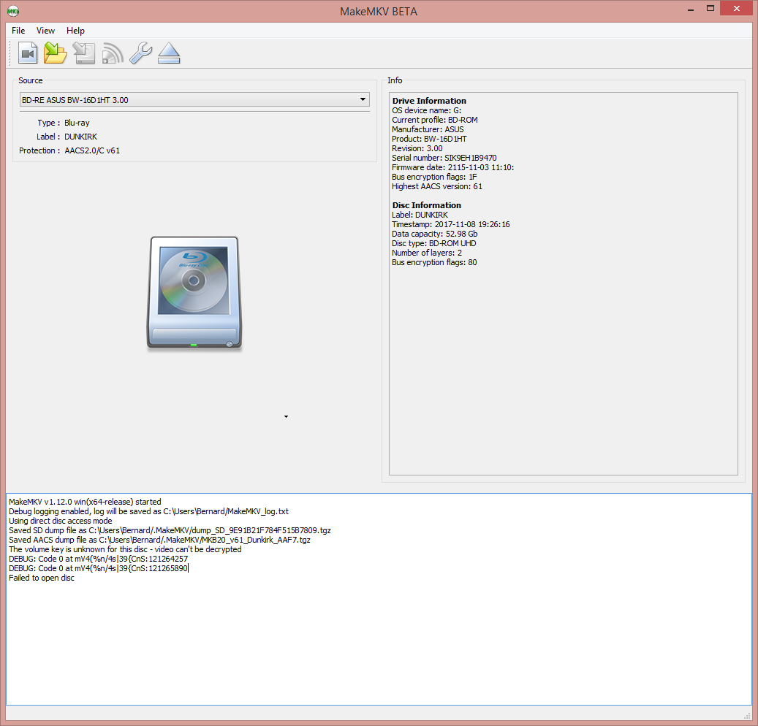
Task: Click DEBUG log line ending in 121264257
Action: point(98,559)
